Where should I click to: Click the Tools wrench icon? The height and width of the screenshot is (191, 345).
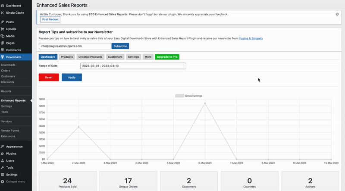(3, 168)
